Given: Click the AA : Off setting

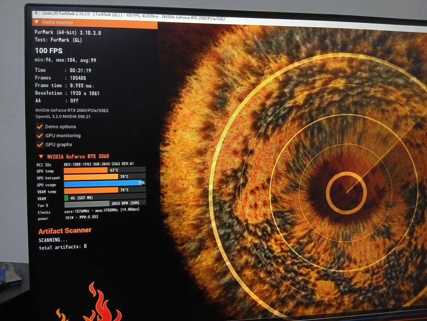Looking at the screenshot, I should [57, 101].
